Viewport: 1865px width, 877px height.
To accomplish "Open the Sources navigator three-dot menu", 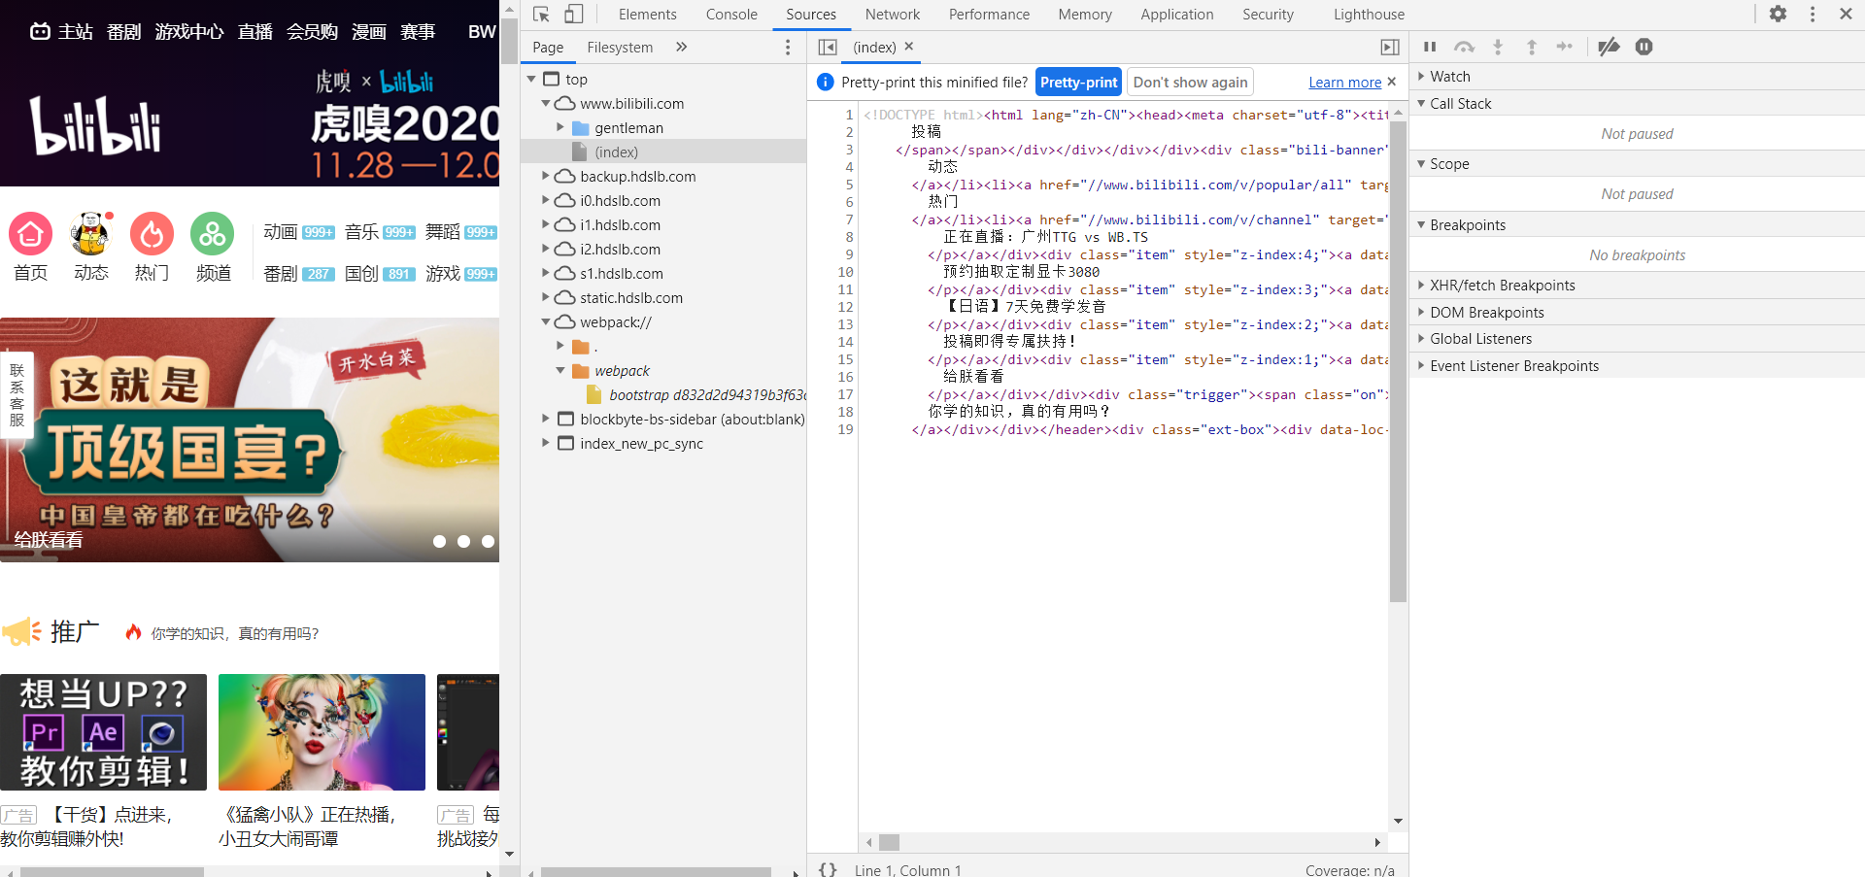I will (788, 48).
